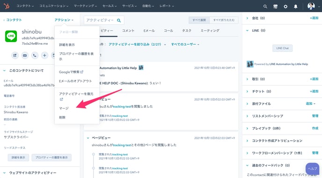Expand リストメンバーシップ section

click(x=247, y=116)
